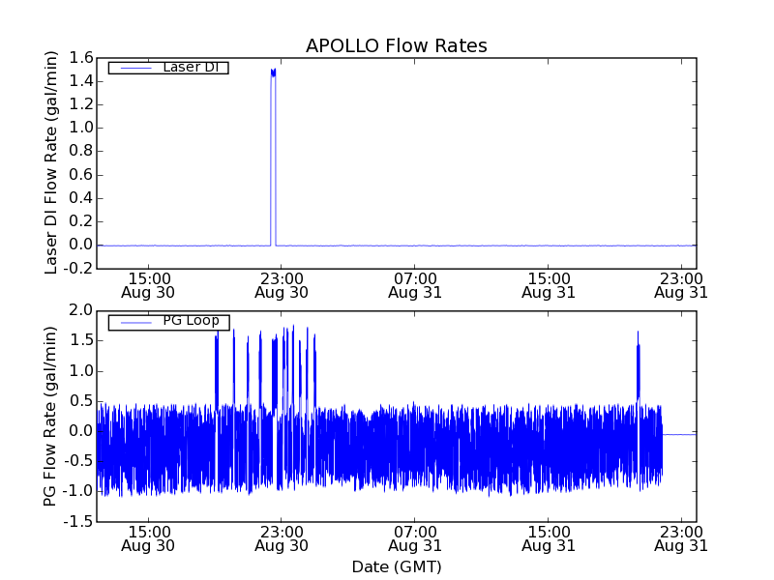
Task: Click bottom plot's 23:00 Aug 30 tick label
Action: (x=282, y=539)
